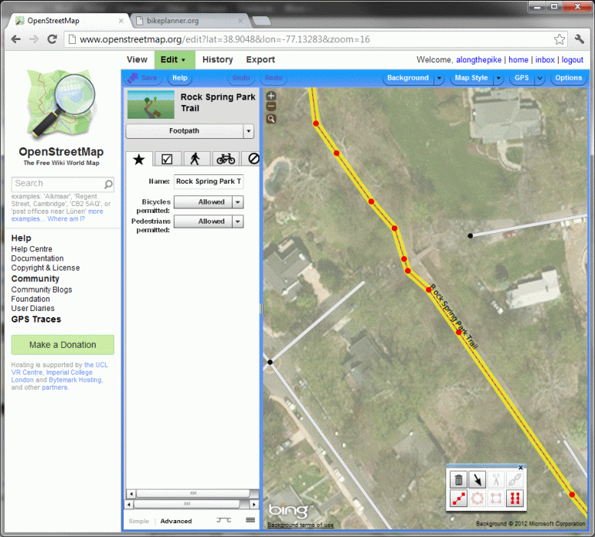Open the restrictions prohibited-sign tab
This screenshot has width=595, height=537.
252,159
